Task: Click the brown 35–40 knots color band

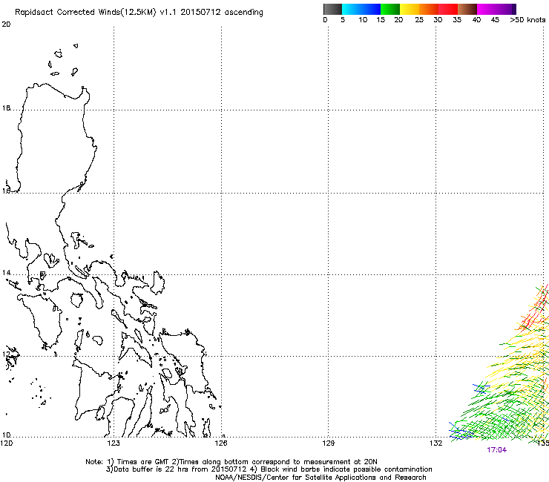Action: 467,9
